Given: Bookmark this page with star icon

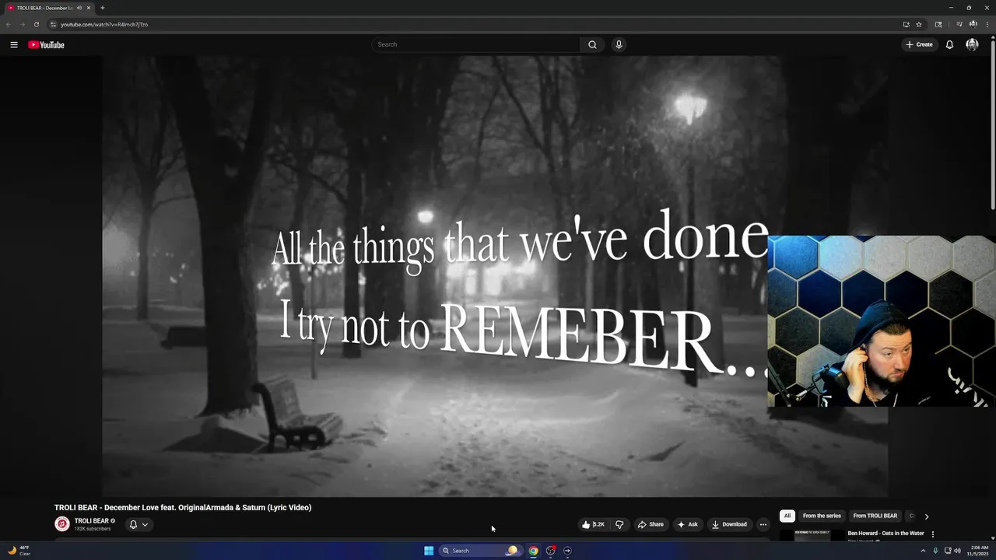Looking at the screenshot, I should click(919, 24).
